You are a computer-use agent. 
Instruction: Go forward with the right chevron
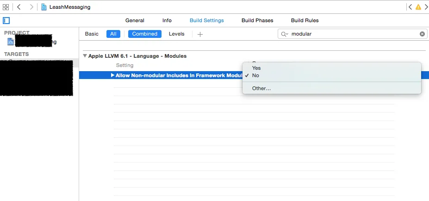(x=31, y=7)
